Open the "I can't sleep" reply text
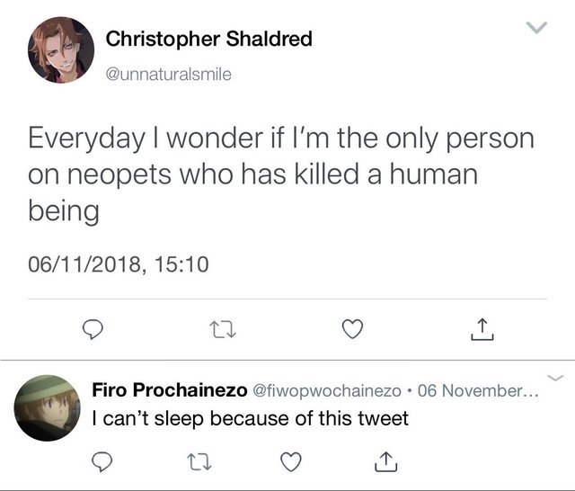The image size is (575, 491). pos(251,418)
